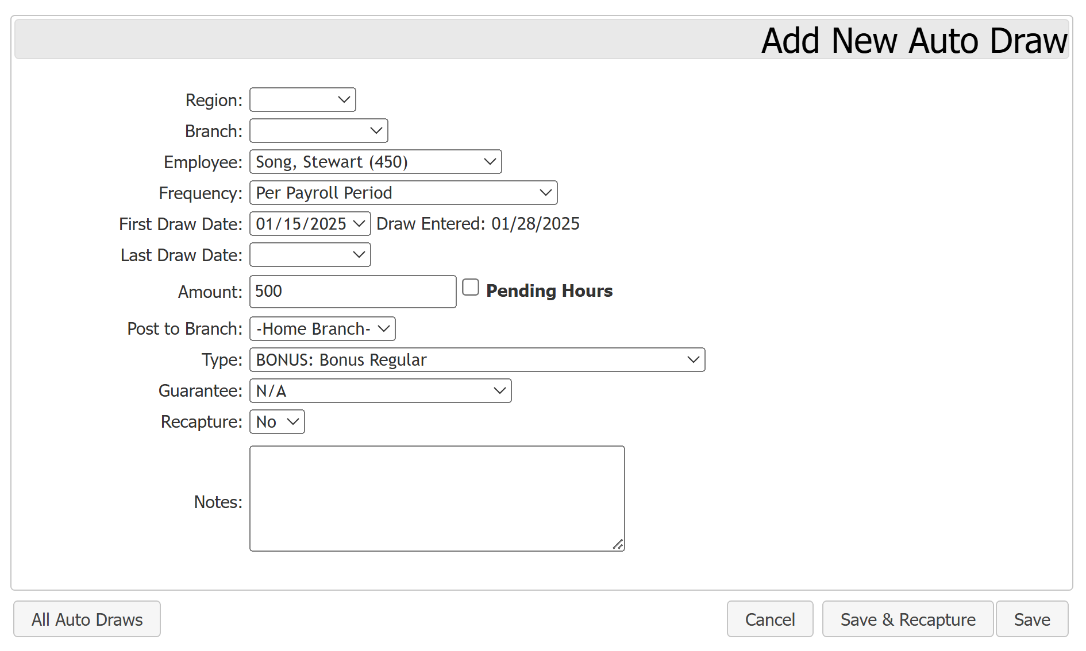Save the auto draw
This screenshot has height=651, width=1086.
(x=1032, y=619)
